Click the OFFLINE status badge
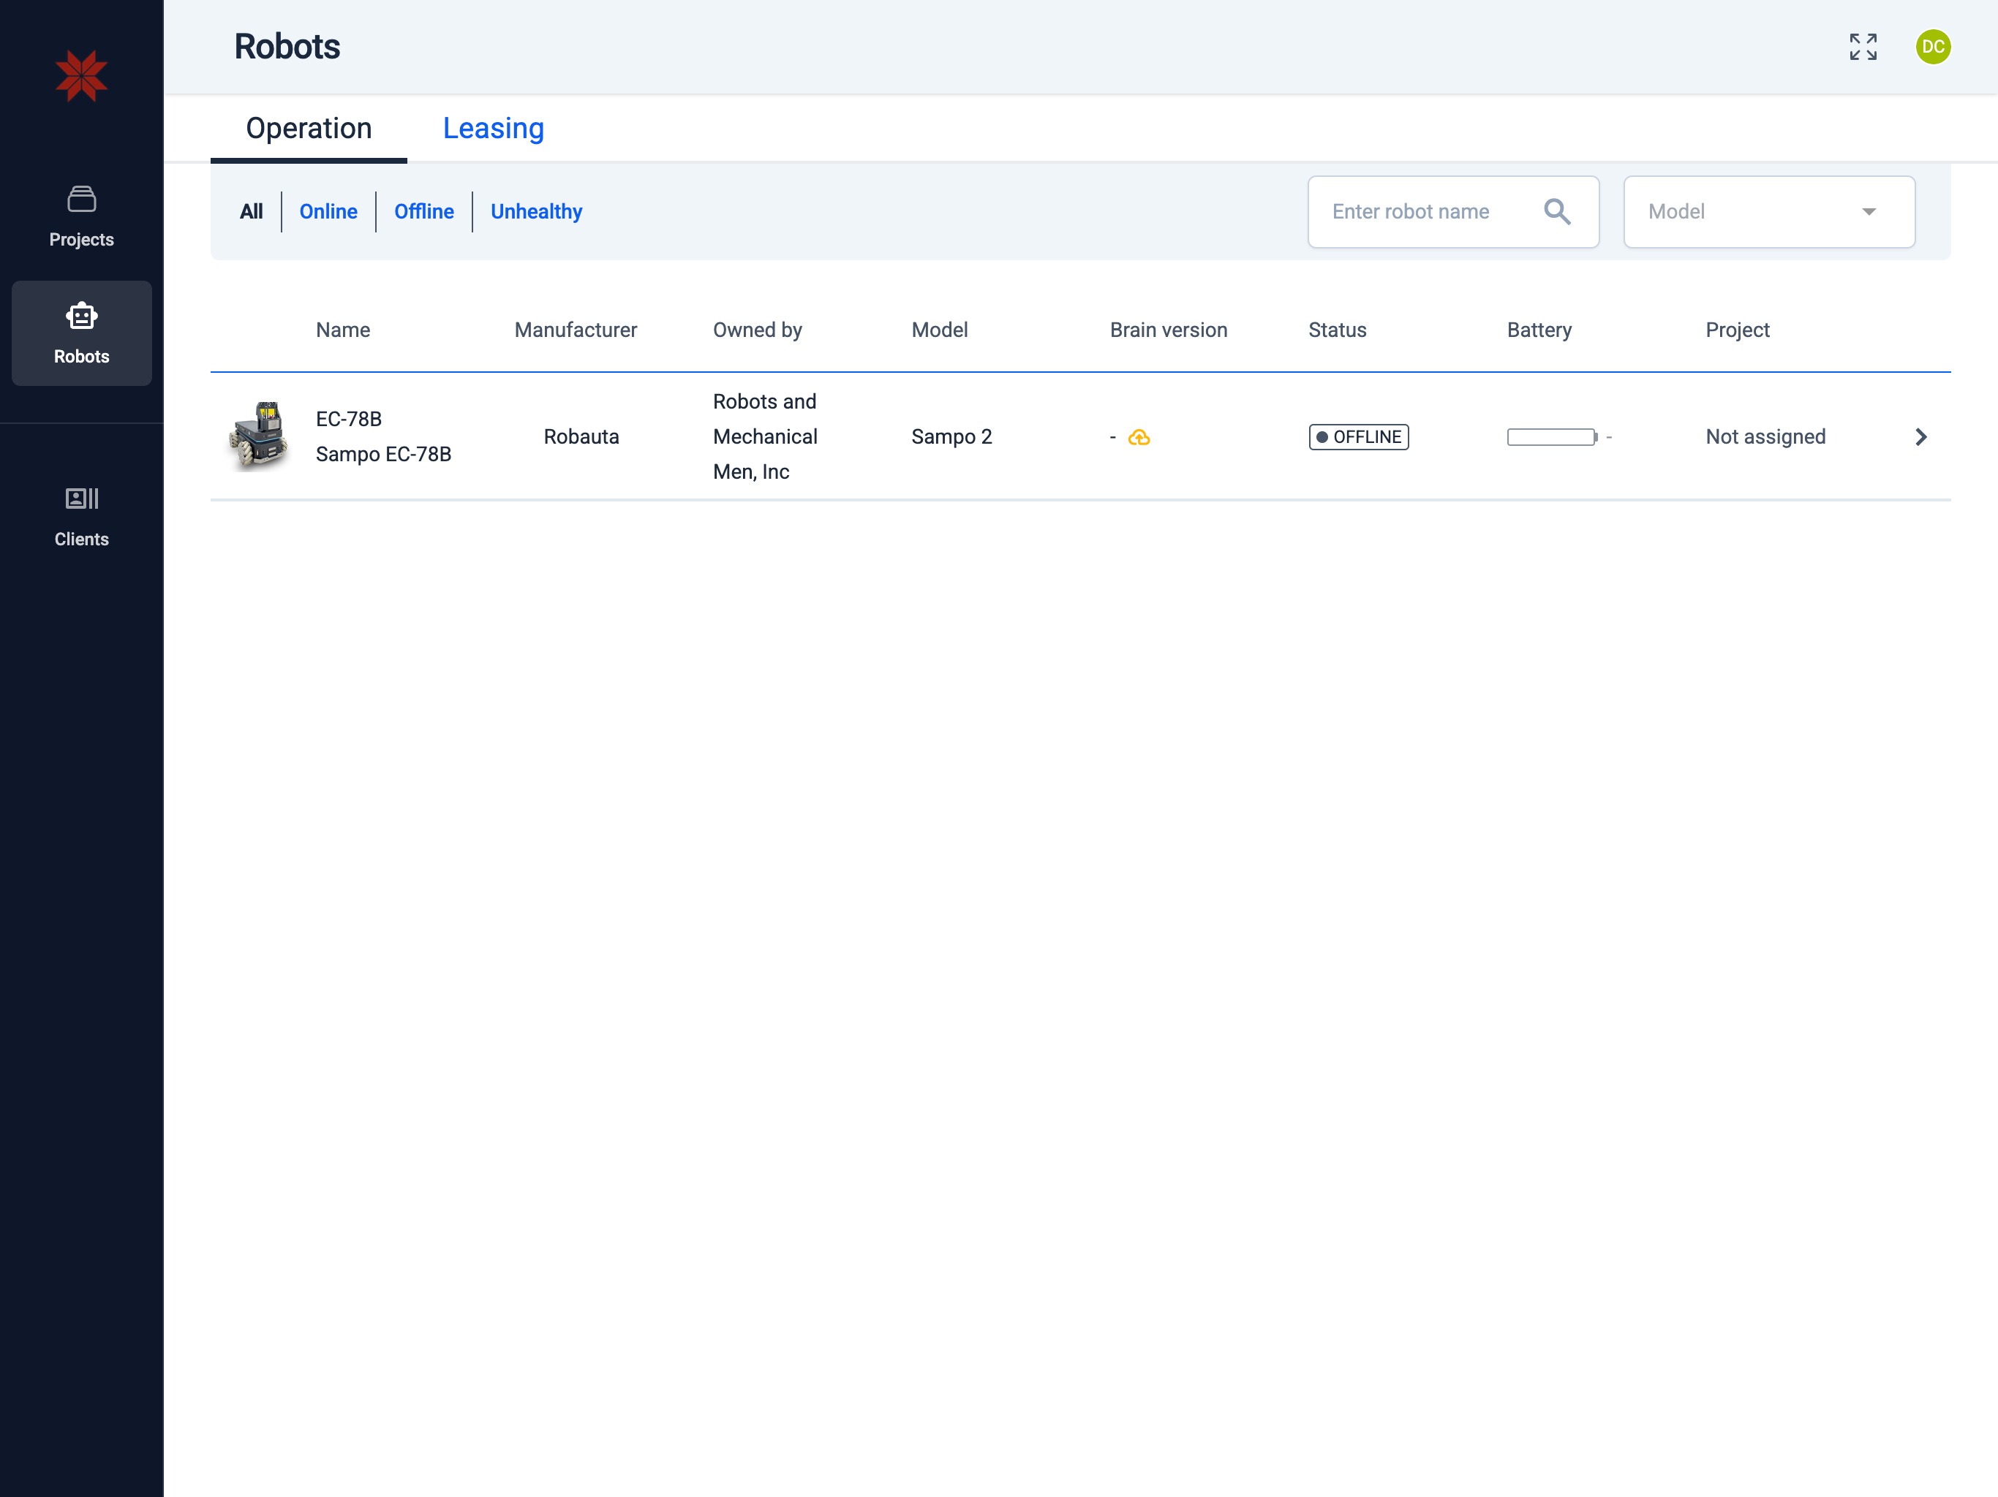This screenshot has height=1497, width=1998. point(1357,437)
